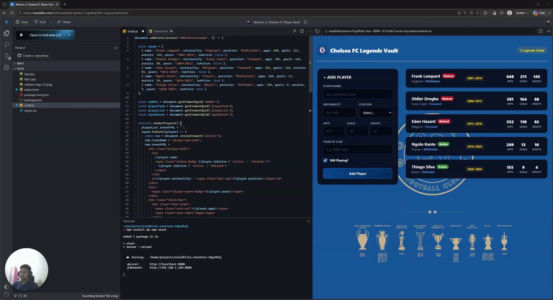Image resolution: width=553 pixels, height=300 pixels.
Task: Open browser profile avatar
Action: pos(509,13)
